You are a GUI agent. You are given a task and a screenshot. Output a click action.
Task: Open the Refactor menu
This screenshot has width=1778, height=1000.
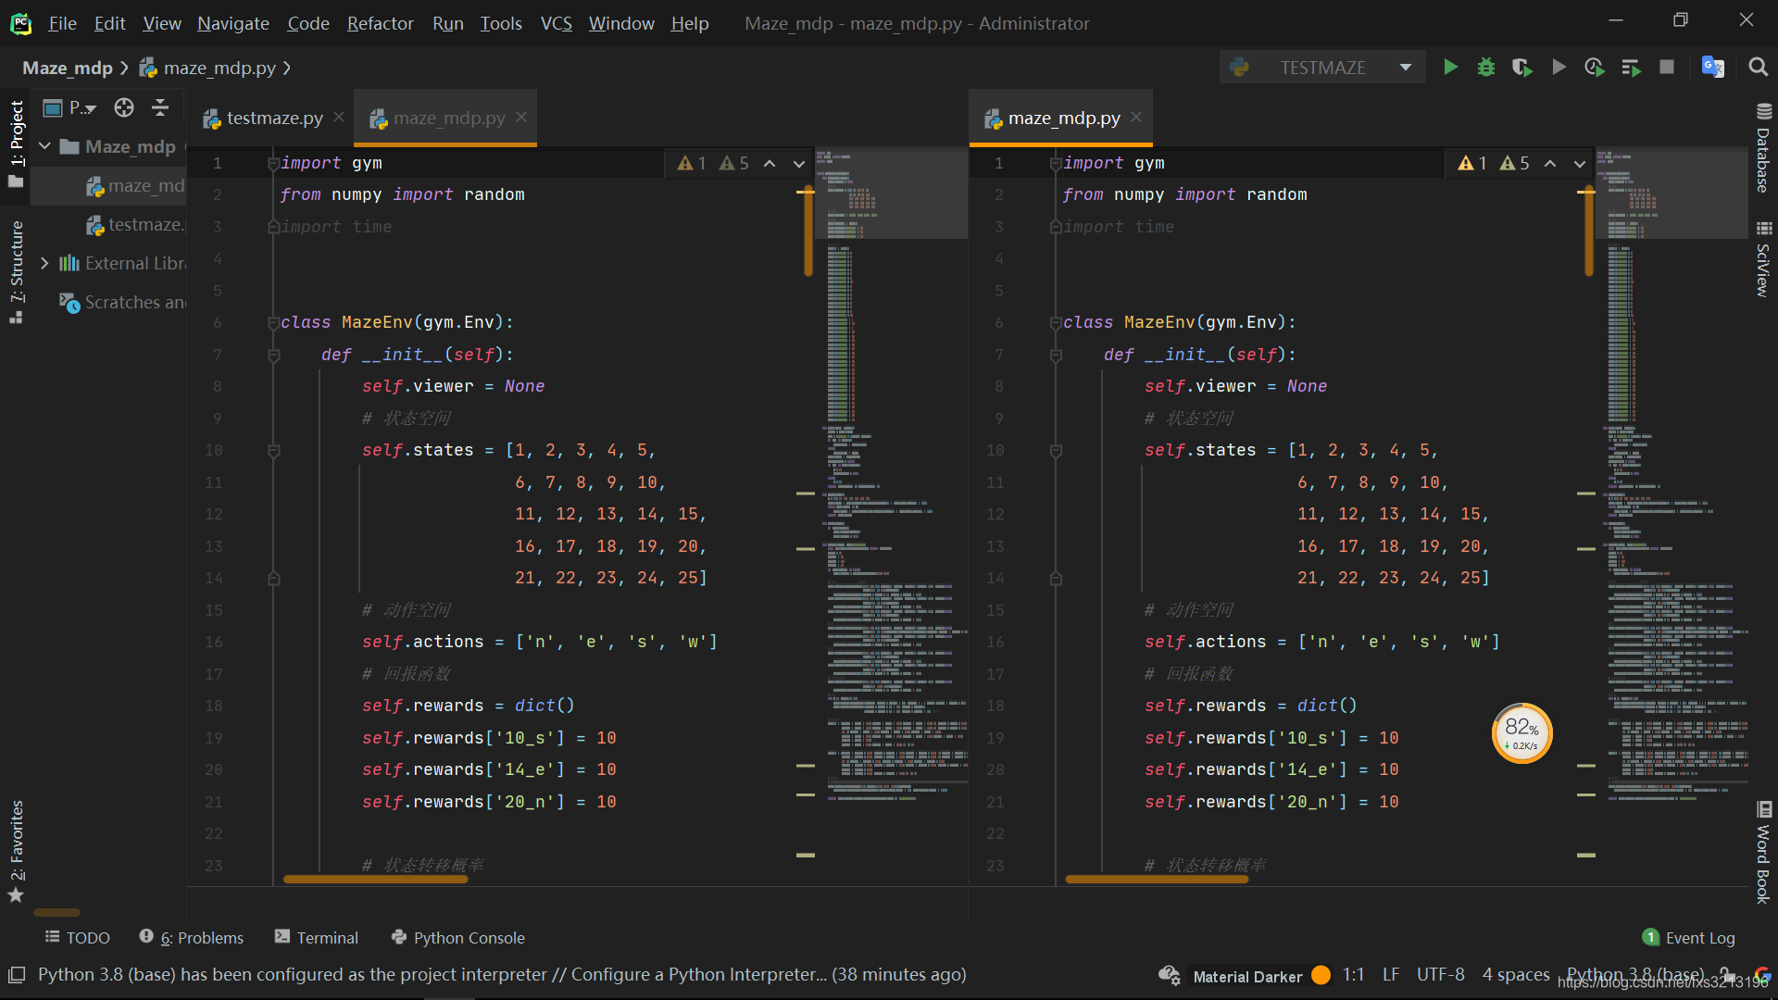pyautogui.click(x=380, y=23)
